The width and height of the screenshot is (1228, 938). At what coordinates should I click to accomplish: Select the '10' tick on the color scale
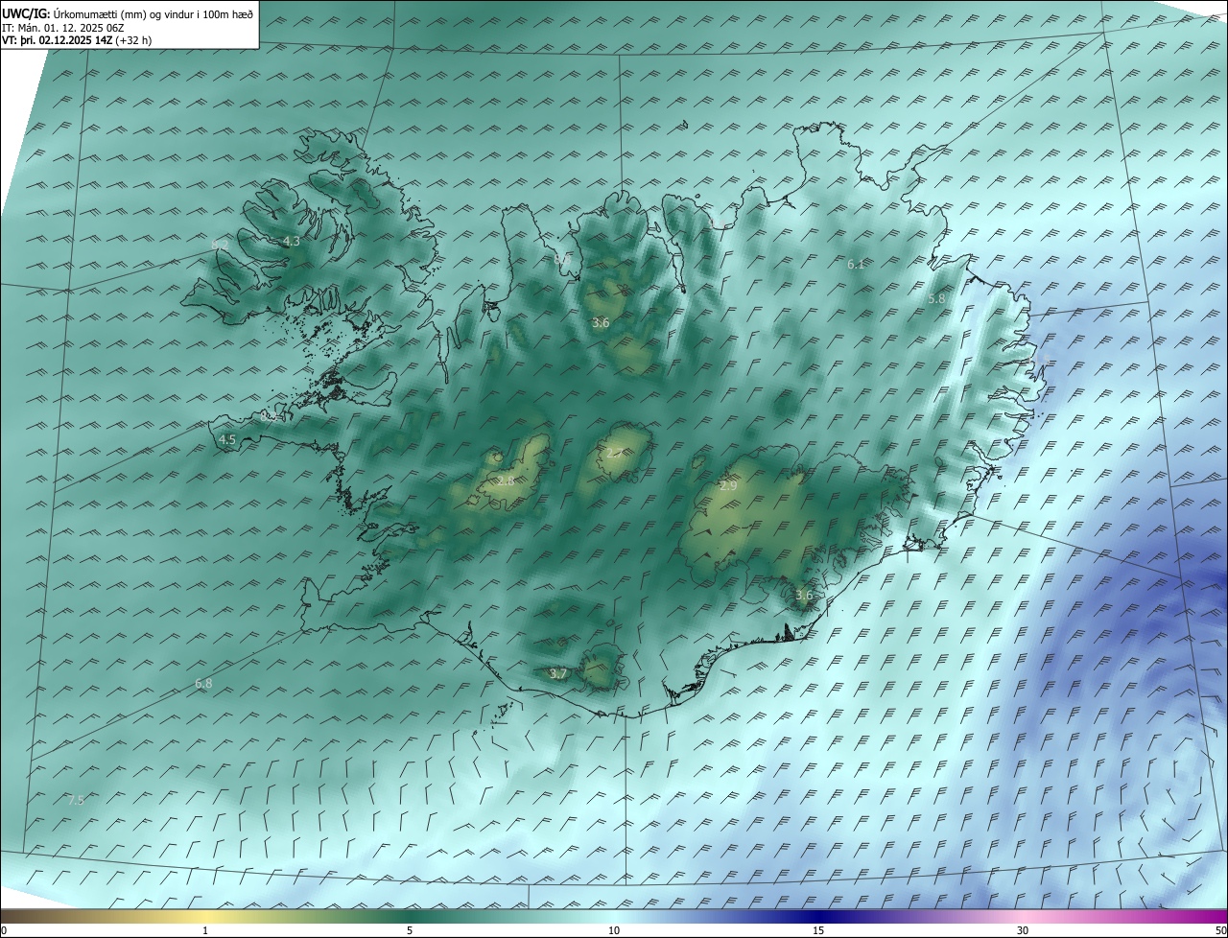[614, 930]
